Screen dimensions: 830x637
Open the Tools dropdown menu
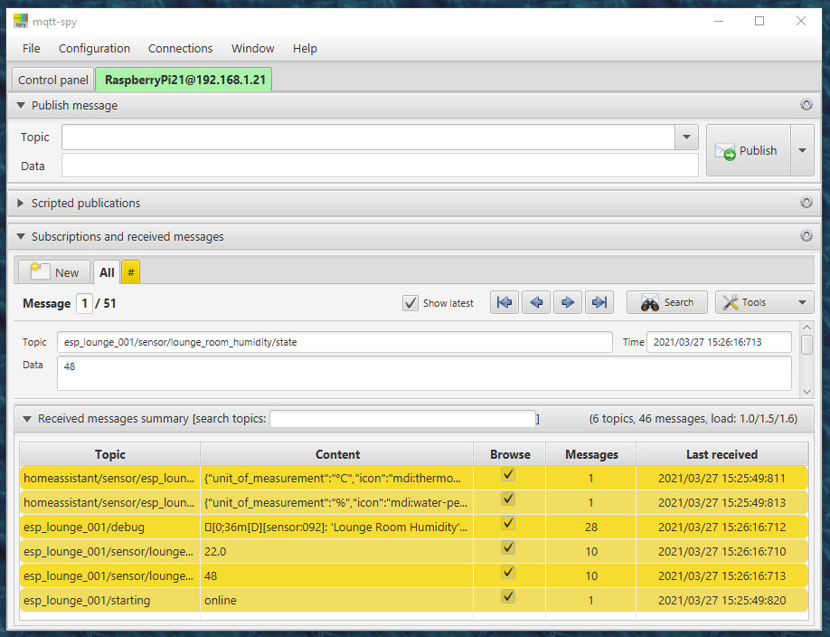(764, 302)
